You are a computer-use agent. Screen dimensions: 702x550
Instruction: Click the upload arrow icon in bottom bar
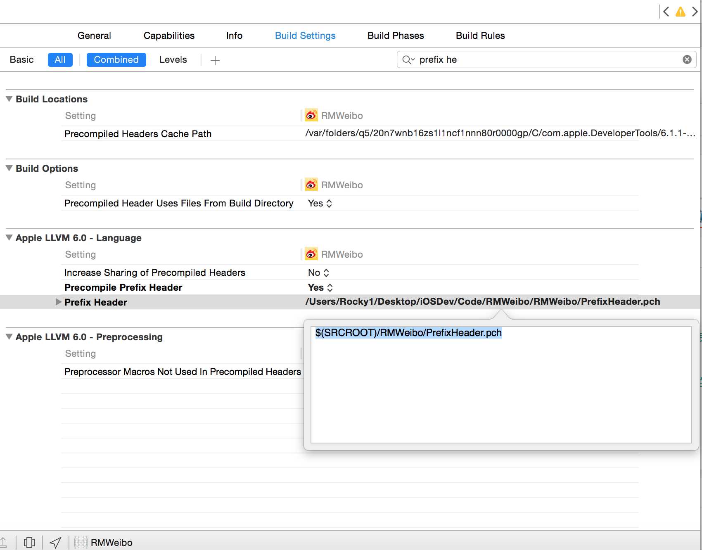pyautogui.click(x=3, y=542)
